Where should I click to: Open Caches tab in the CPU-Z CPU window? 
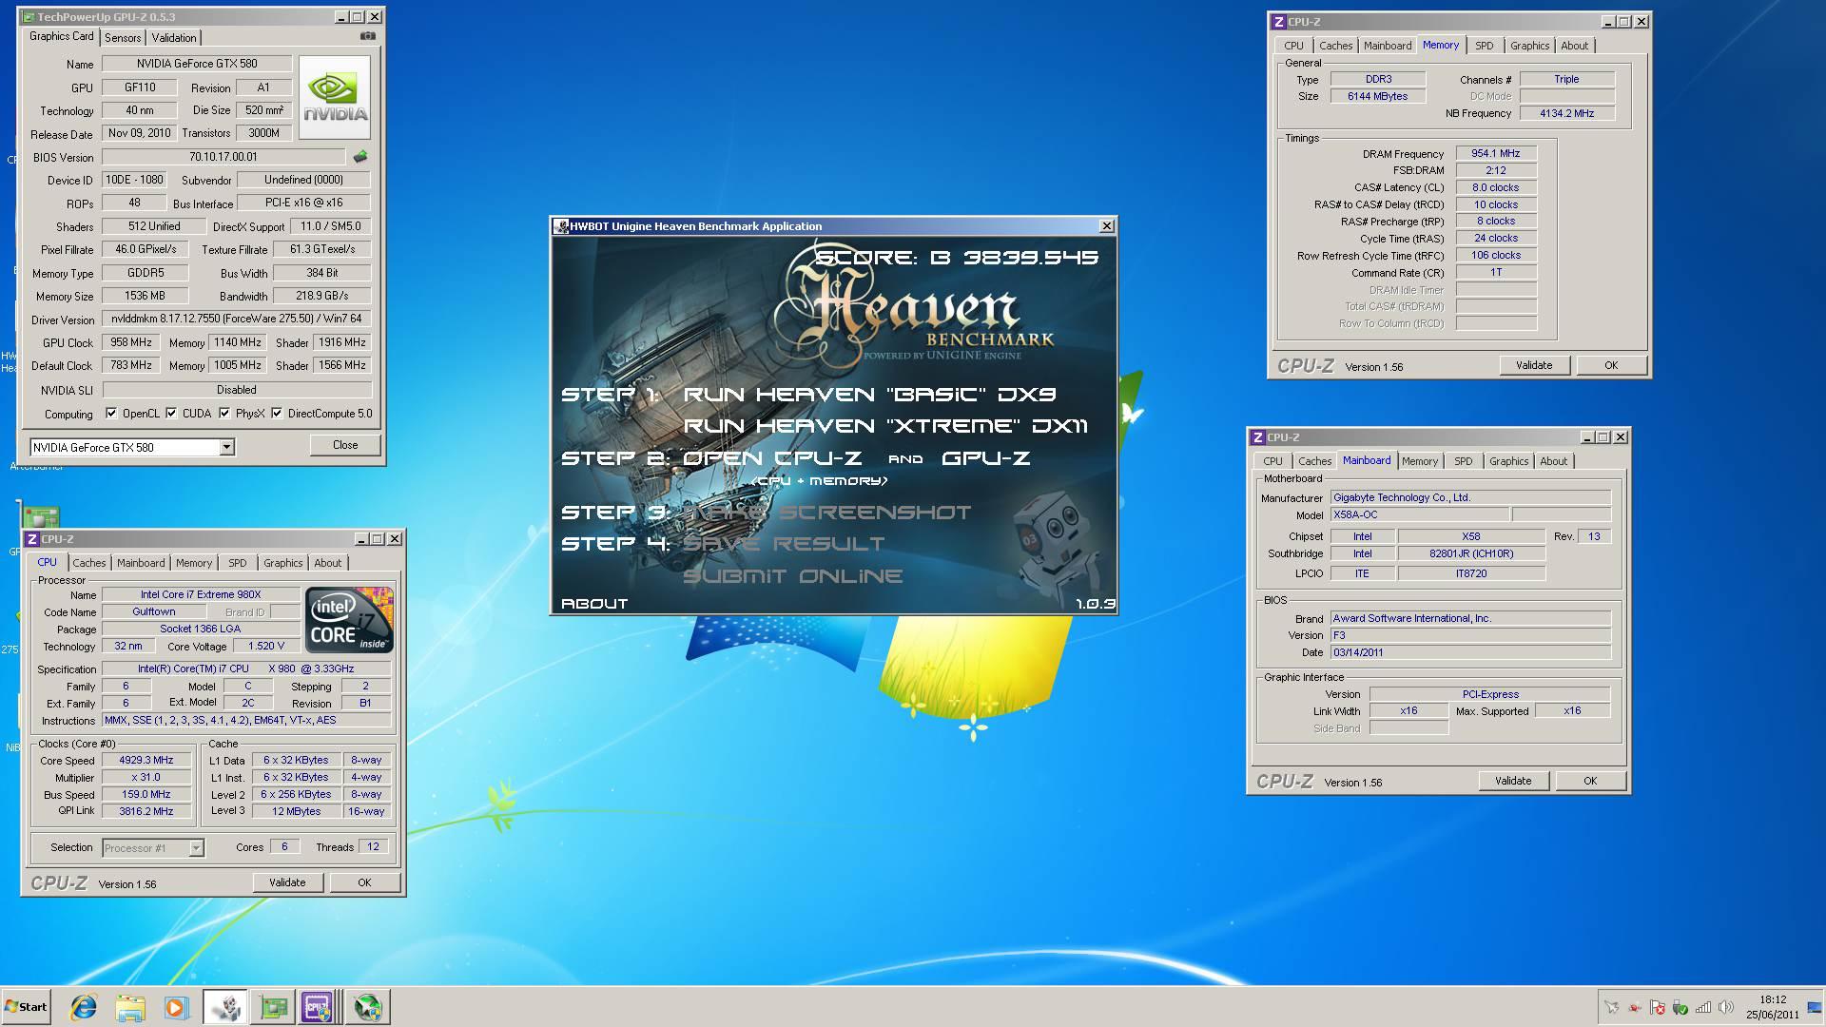pos(89,563)
